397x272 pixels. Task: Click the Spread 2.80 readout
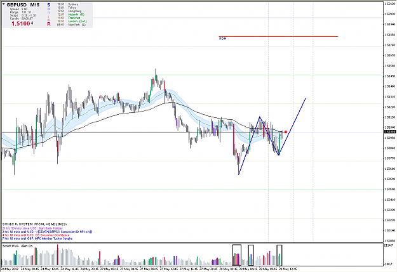[x=18, y=9]
